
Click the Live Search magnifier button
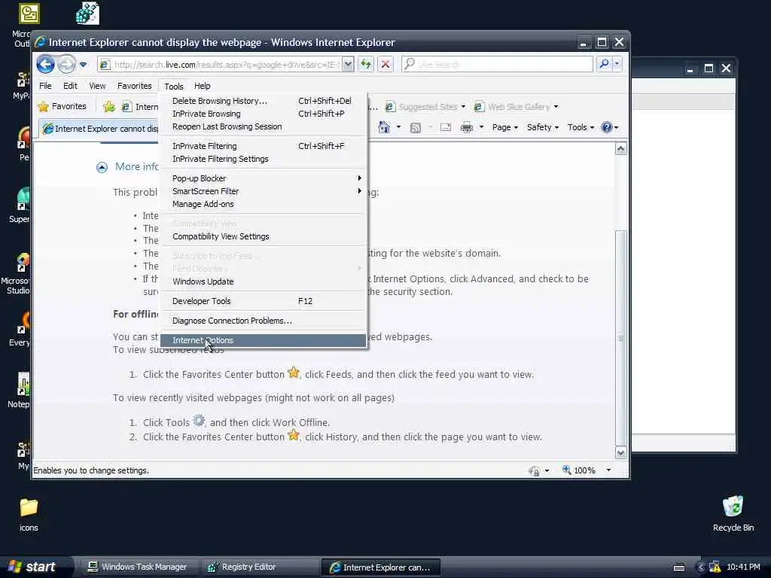pyautogui.click(x=604, y=64)
